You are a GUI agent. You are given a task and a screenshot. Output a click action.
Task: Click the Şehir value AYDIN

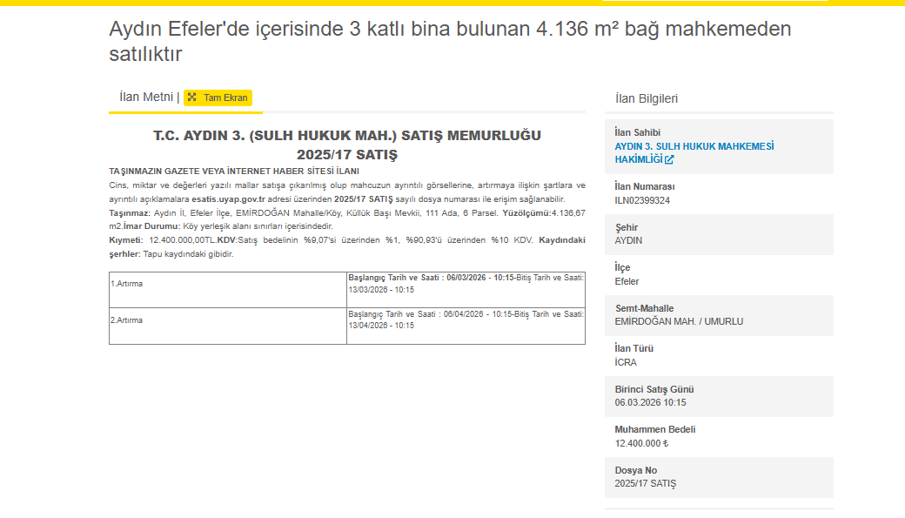pos(628,240)
